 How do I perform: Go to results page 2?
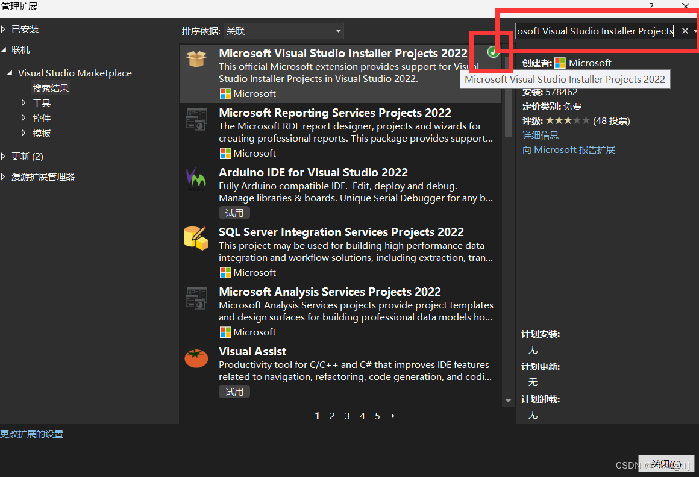tap(332, 416)
